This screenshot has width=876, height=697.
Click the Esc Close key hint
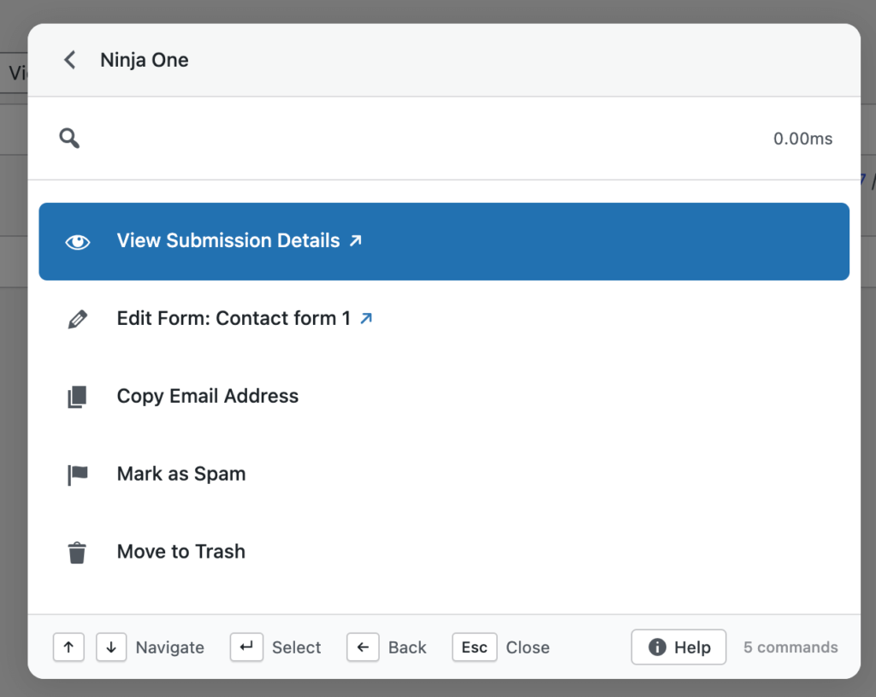[x=474, y=647]
